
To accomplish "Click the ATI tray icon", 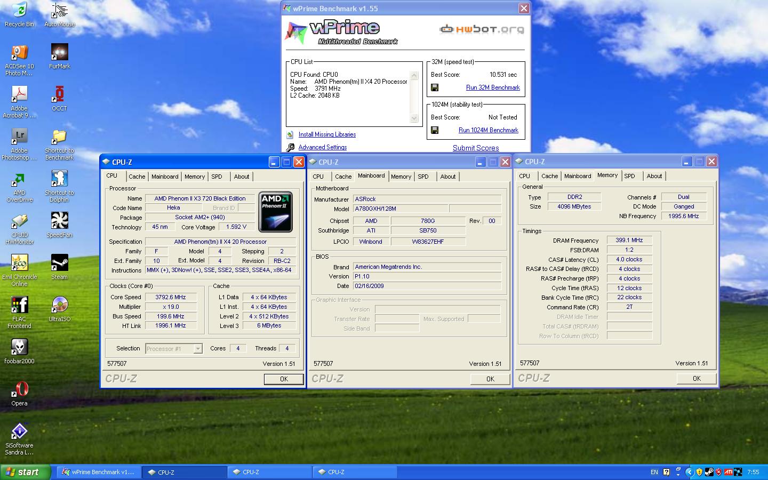I will [728, 472].
